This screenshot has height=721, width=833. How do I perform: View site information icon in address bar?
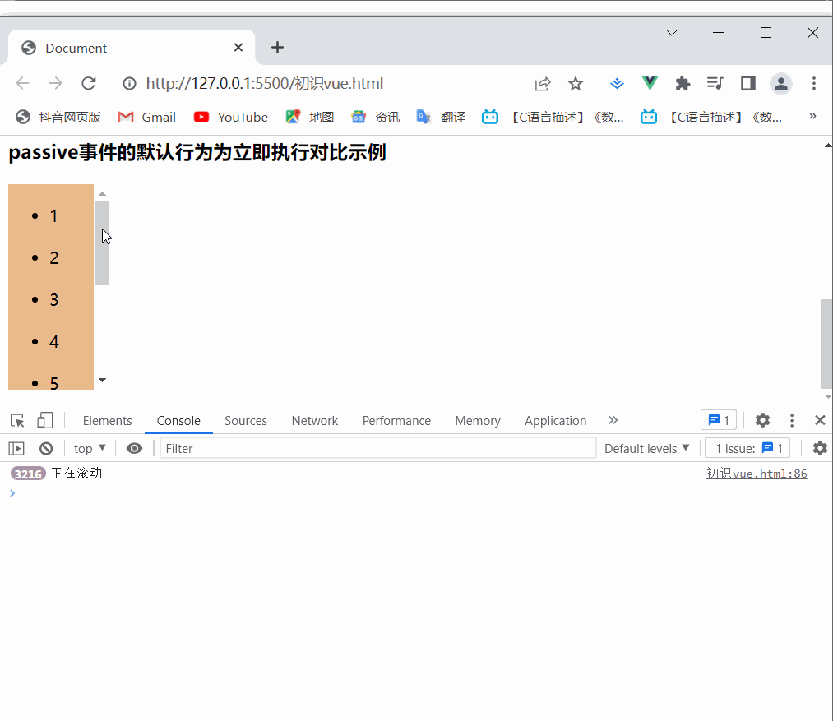[129, 83]
